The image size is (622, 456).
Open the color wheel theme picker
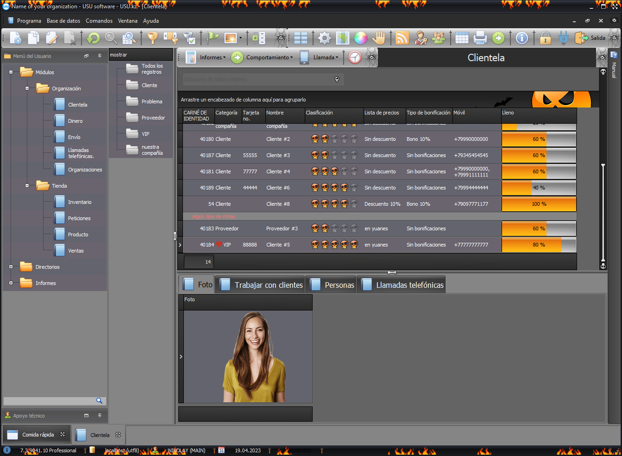(360, 38)
